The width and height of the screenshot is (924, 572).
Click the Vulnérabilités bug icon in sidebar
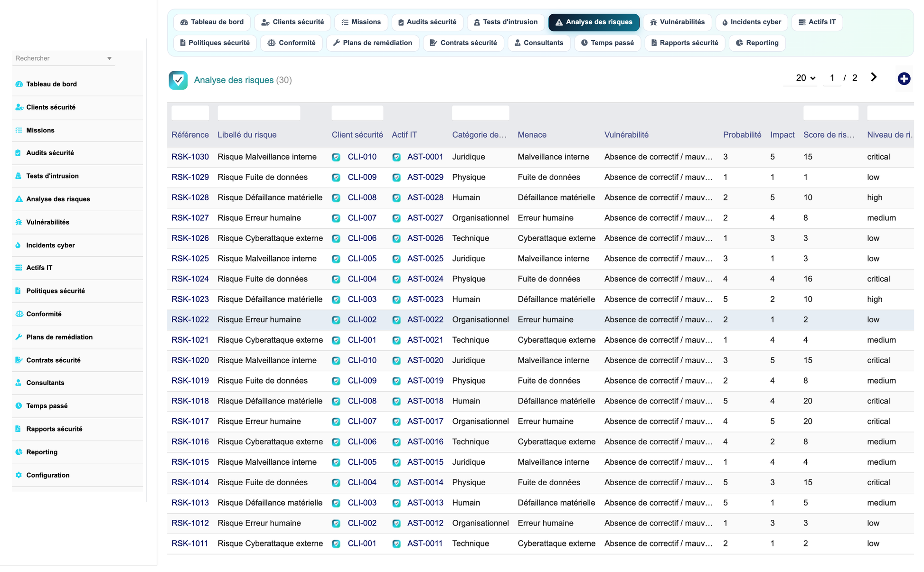pos(19,222)
